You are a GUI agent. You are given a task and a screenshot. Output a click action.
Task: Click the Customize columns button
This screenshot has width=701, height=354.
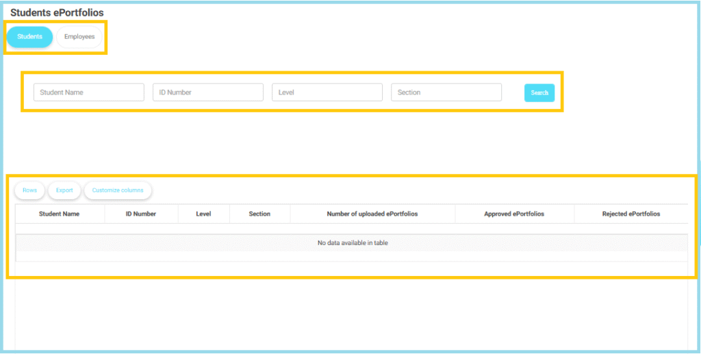coord(118,190)
